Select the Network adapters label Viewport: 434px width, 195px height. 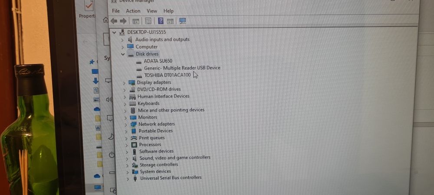pos(156,124)
